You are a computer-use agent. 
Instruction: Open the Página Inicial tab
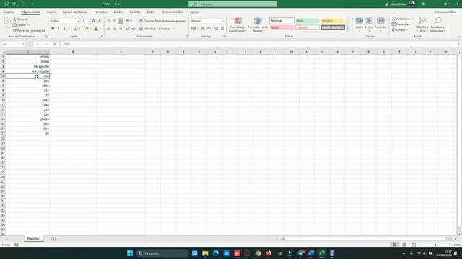30,12
